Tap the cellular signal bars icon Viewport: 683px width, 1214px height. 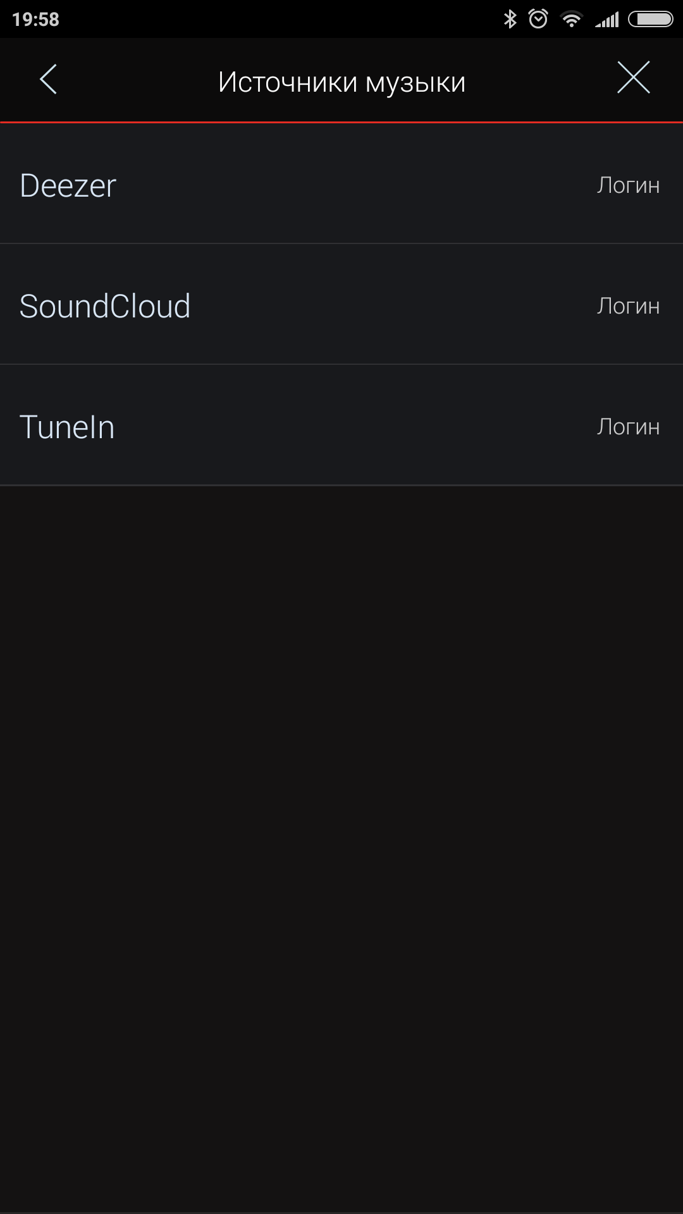tap(607, 20)
